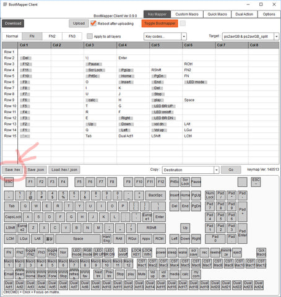This screenshot has height=297, width=281.
Task: Click Save .hex button
Action: (12, 170)
